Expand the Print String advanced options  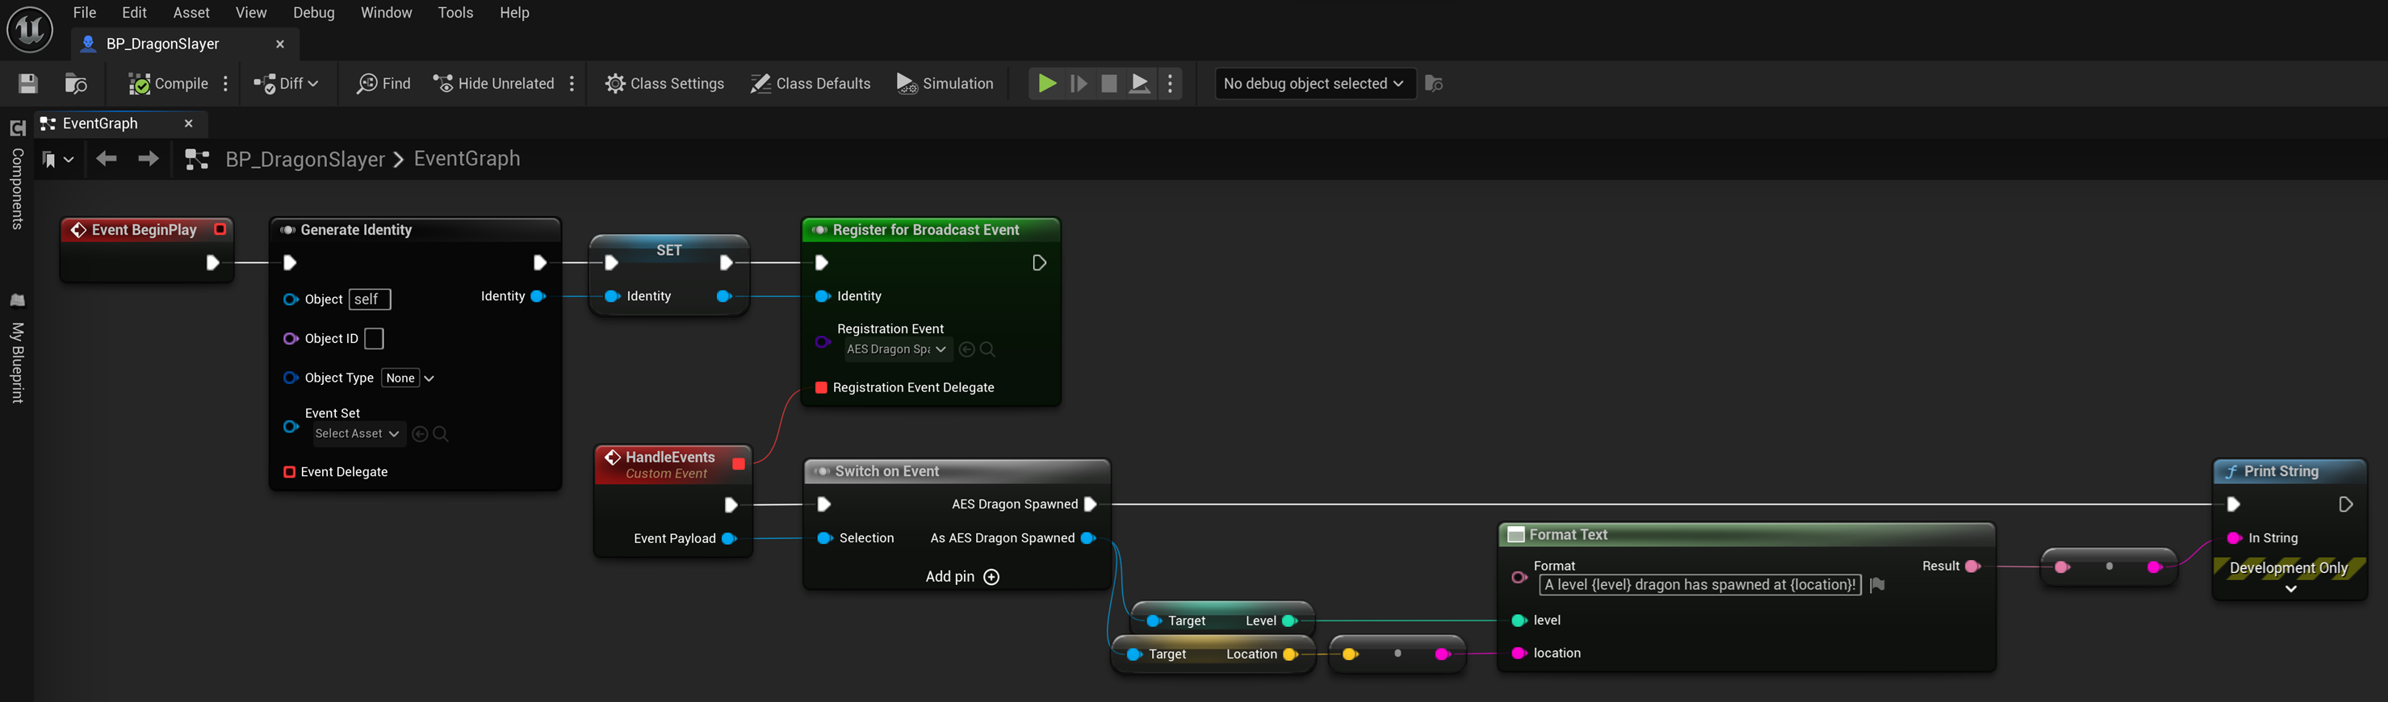(2290, 589)
